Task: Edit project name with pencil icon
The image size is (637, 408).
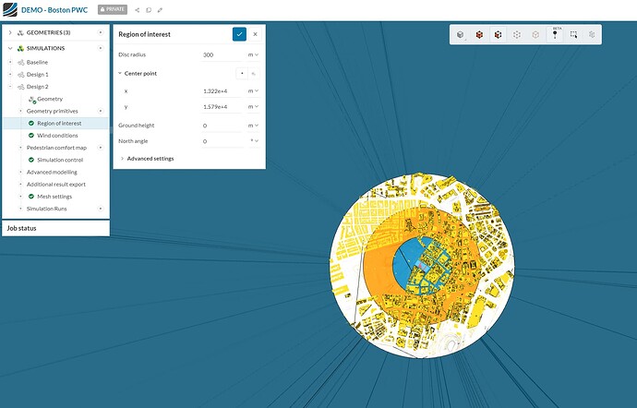Action: [x=160, y=10]
